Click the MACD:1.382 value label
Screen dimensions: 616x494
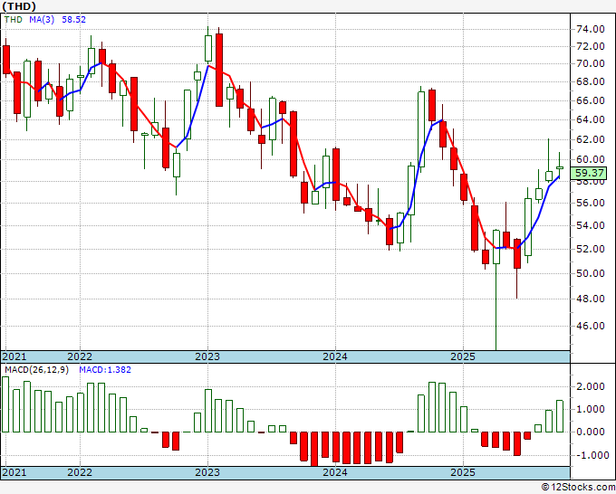(105, 370)
